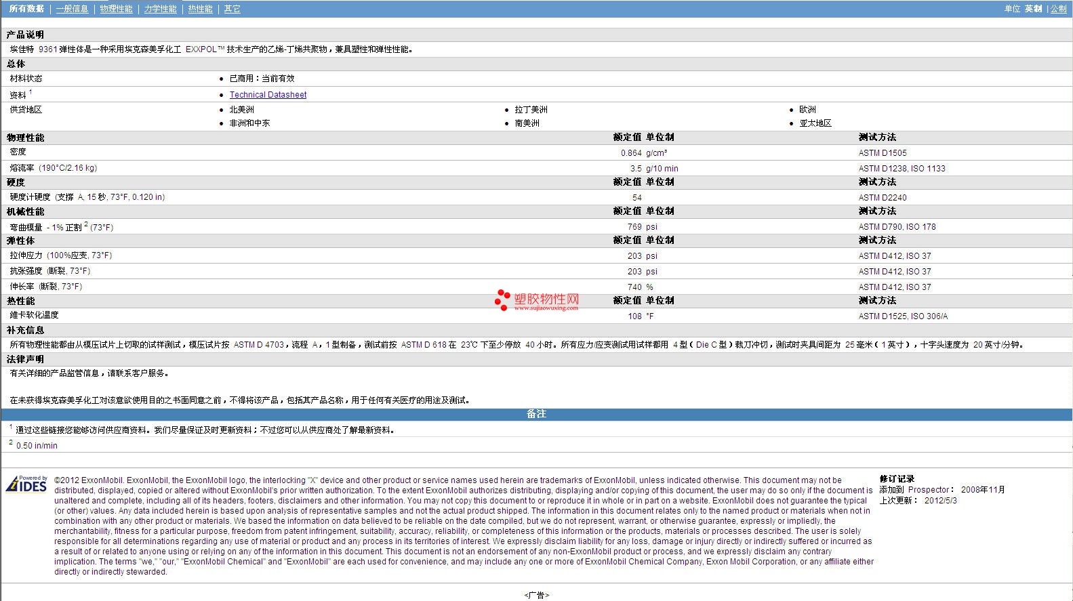1073x601 pixels.
Task: Click the 已商用：当前有效 status text
Action: pos(262,79)
